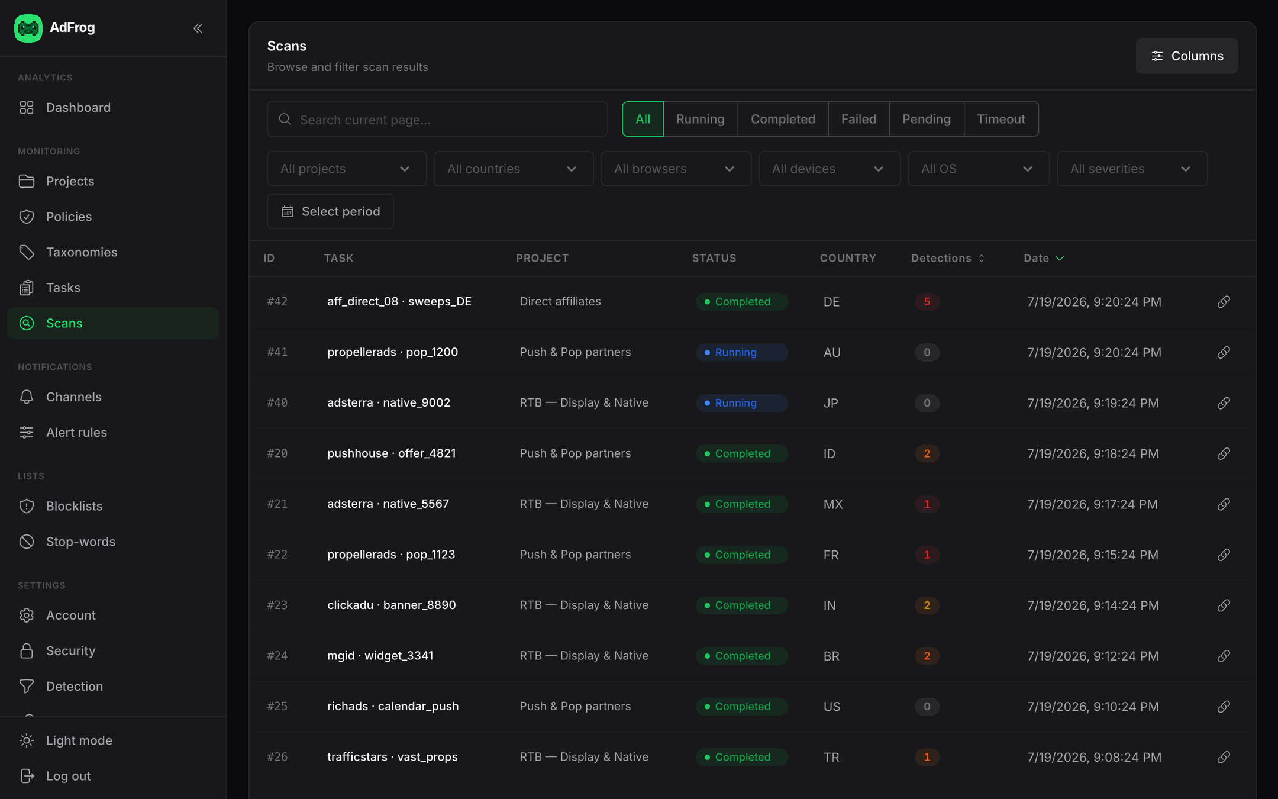Click the Alert rules sliders icon
Screen dimensions: 1278x799
tap(27, 432)
